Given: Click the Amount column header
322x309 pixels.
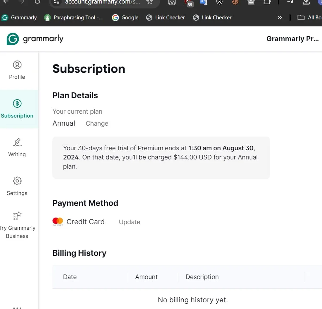Looking at the screenshot, I should [146, 277].
